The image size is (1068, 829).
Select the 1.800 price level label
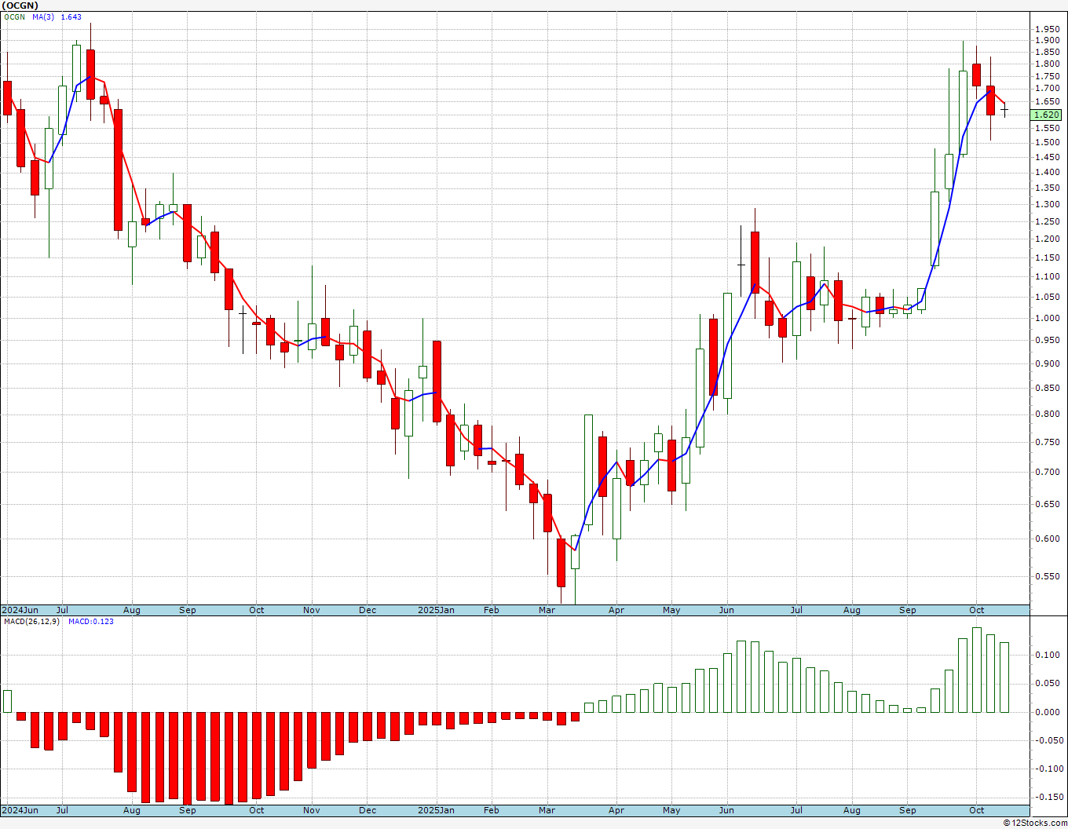(x=1047, y=64)
